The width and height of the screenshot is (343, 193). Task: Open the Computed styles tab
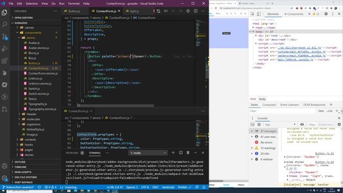pos(269,105)
